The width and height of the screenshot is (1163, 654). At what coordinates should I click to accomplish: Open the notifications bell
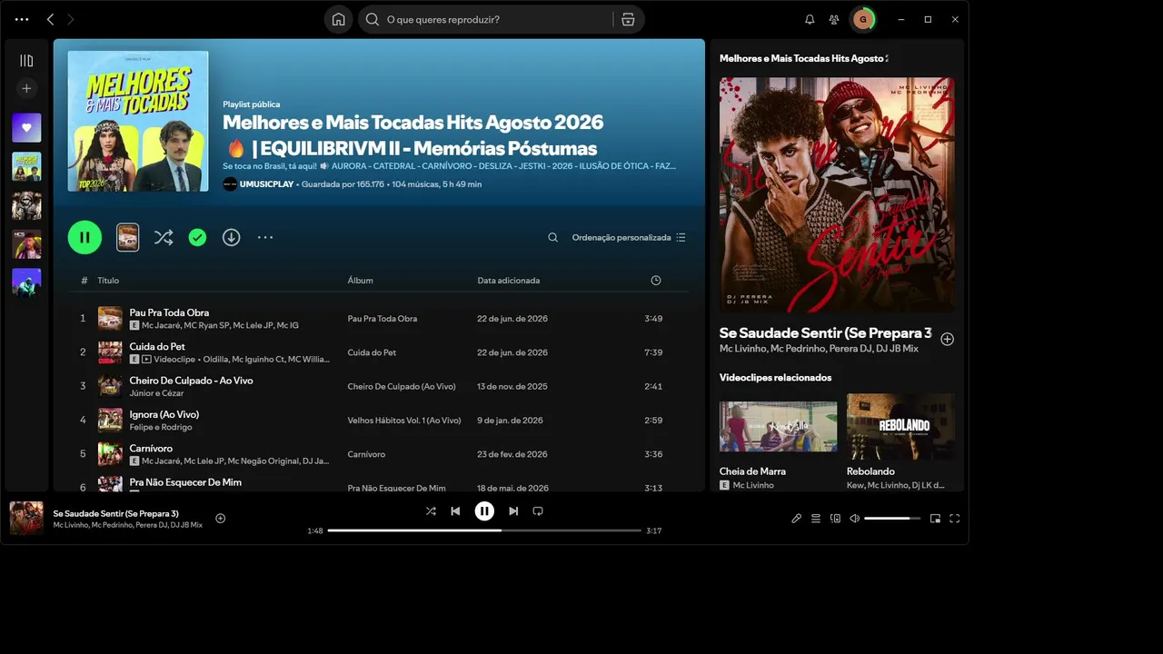(810, 19)
